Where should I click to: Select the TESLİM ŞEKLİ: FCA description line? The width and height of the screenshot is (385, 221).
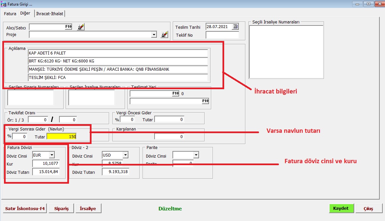(x=118, y=78)
